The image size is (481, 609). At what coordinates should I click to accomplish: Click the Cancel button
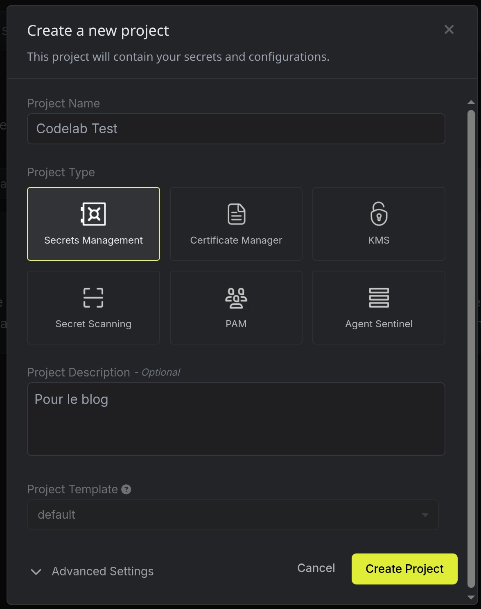point(316,568)
